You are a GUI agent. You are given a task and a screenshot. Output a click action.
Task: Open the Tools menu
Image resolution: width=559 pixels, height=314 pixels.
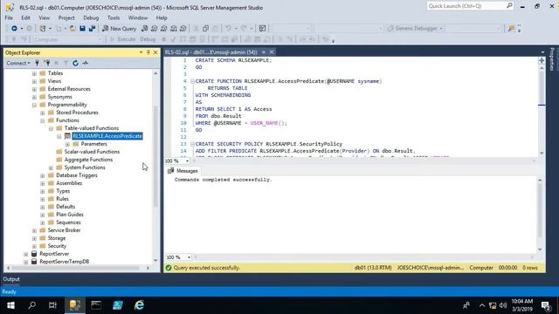pos(114,17)
